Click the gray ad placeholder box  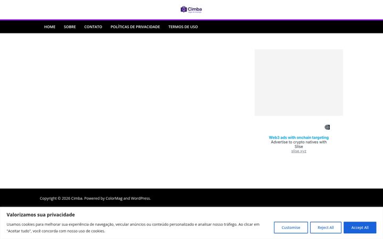coord(298,82)
